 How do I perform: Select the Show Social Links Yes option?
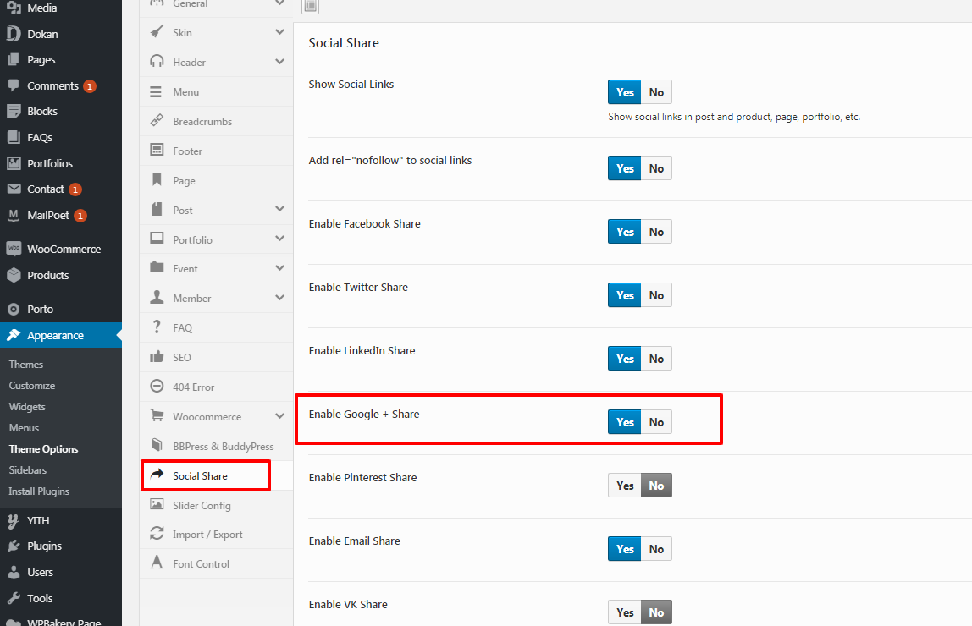[625, 92]
